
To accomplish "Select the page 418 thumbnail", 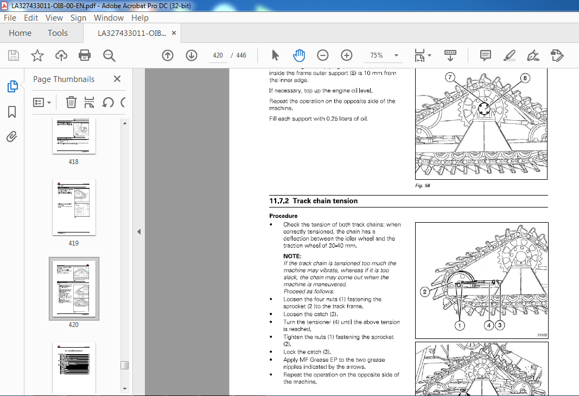I will 74,136.
